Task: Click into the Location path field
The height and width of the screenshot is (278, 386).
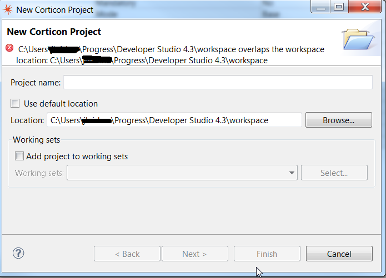Action: pyautogui.click(x=174, y=120)
